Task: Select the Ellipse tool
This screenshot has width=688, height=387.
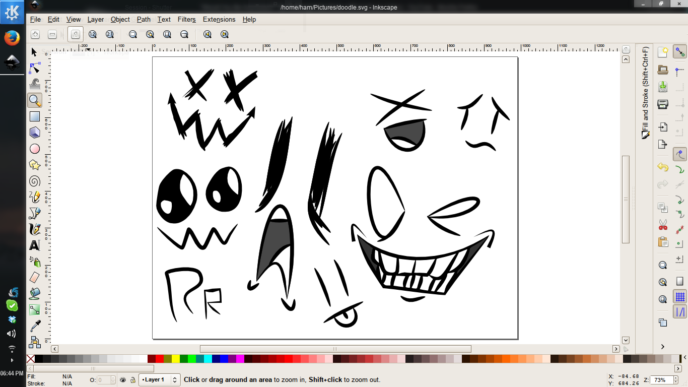Action: 34,149
